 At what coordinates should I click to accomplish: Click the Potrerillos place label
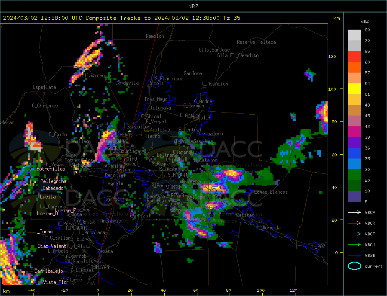pos(51,169)
